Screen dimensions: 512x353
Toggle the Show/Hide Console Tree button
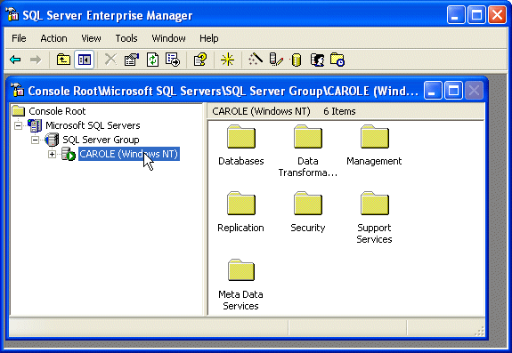click(x=85, y=60)
